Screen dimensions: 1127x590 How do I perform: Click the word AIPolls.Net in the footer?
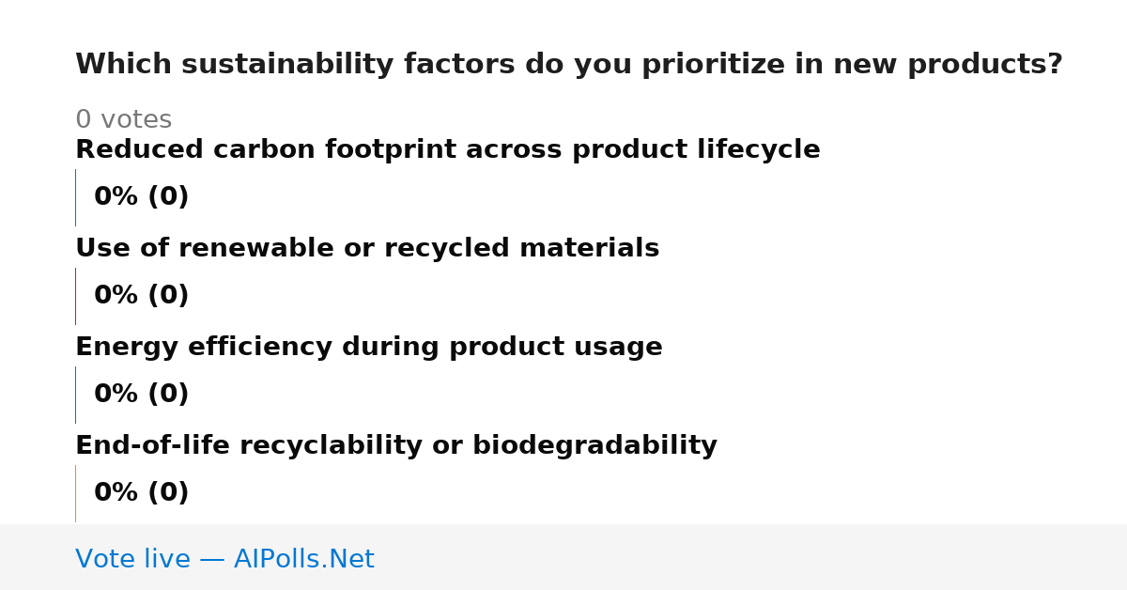coord(304,559)
